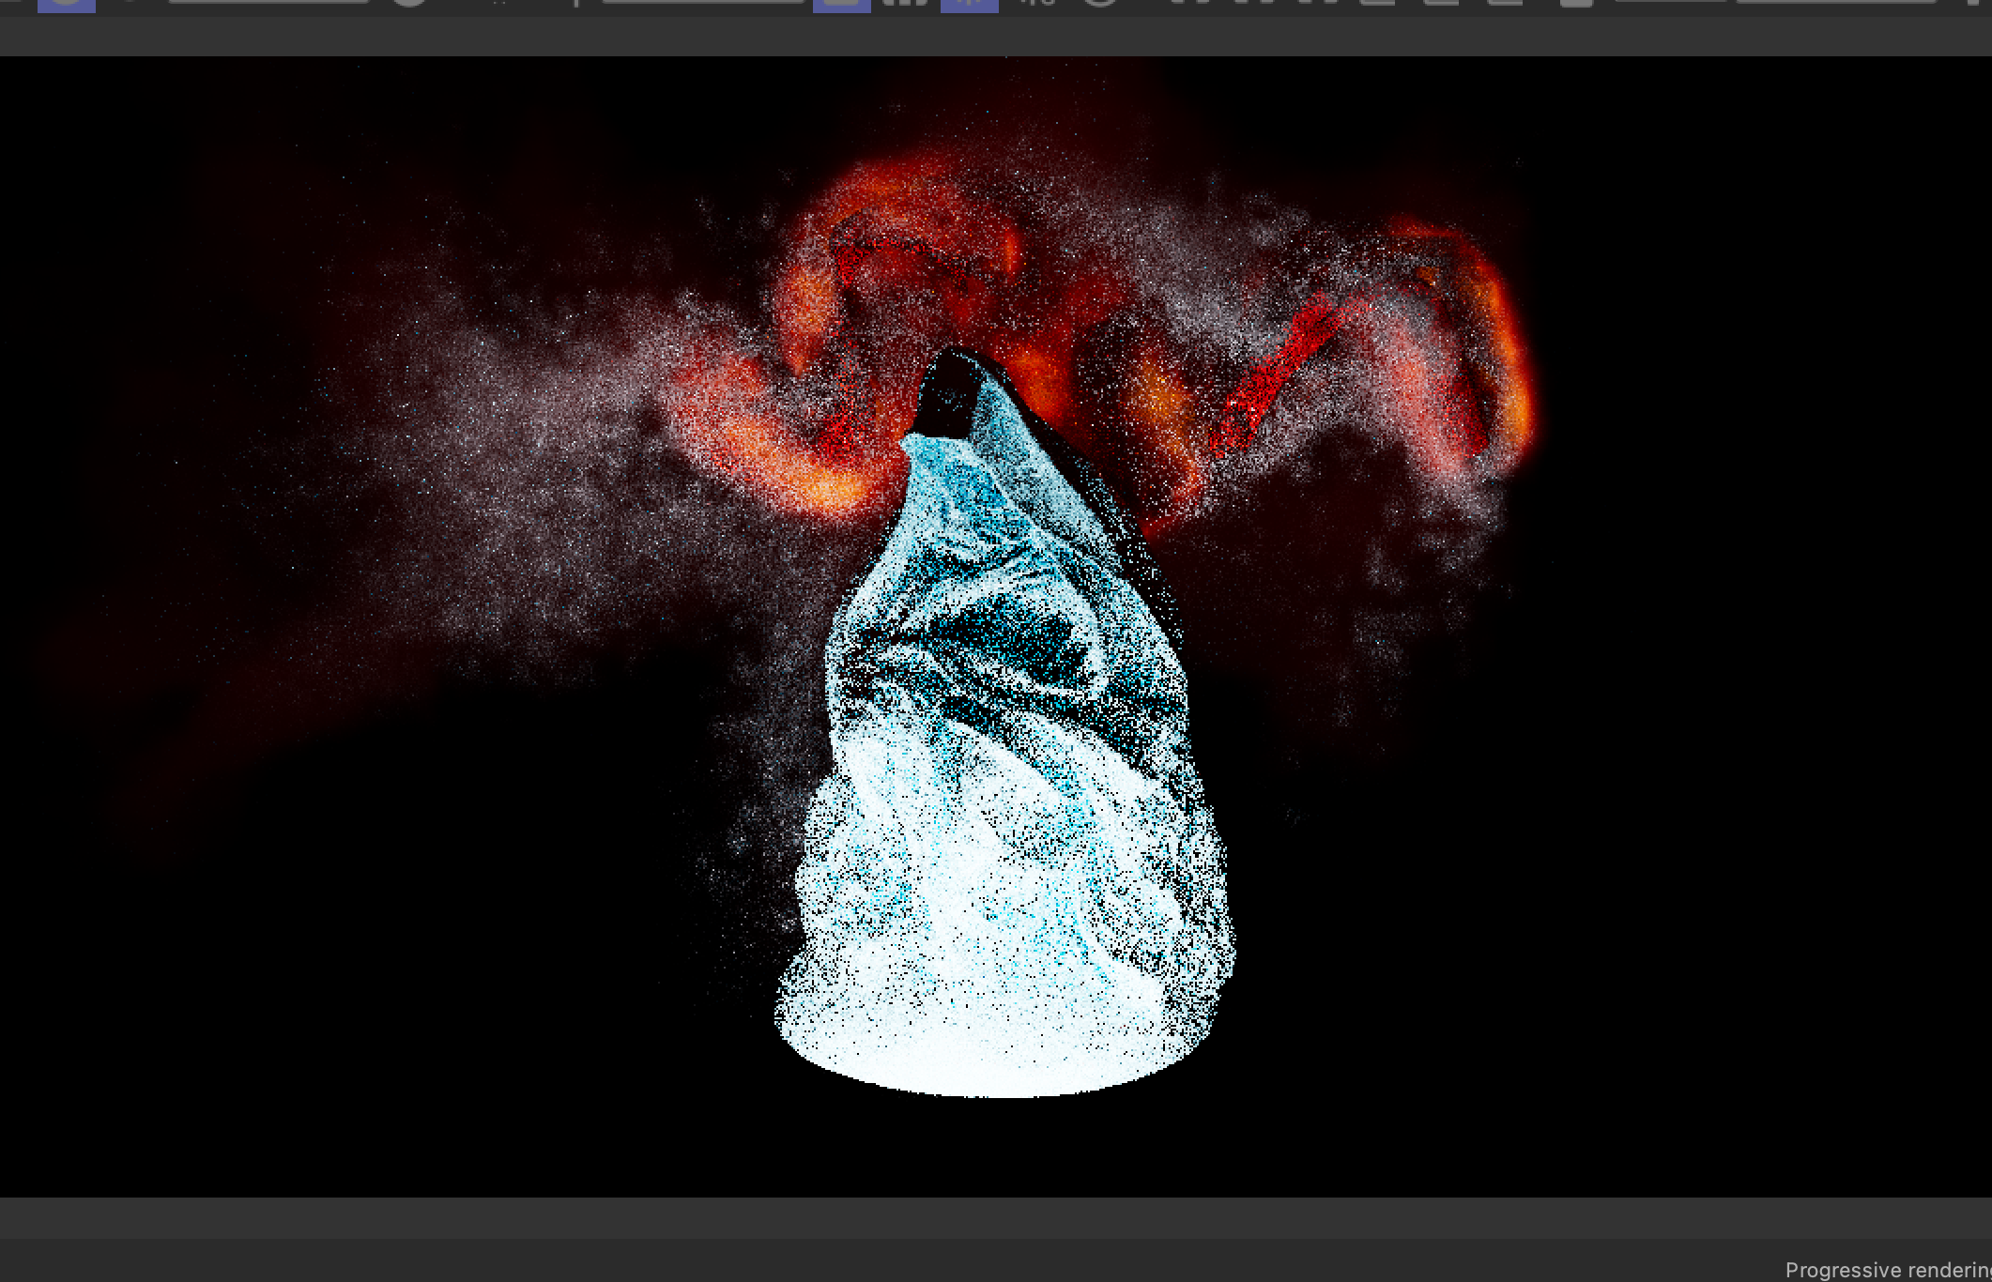Toggle the rightmost blue highlighted toolbar button
Image resolution: width=1992 pixels, height=1282 pixels.
[x=969, y=5]
